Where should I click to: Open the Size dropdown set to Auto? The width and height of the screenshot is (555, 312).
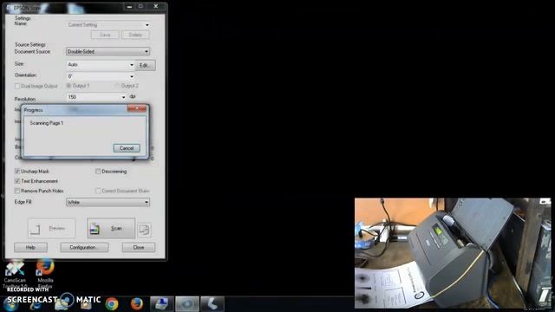101,65
